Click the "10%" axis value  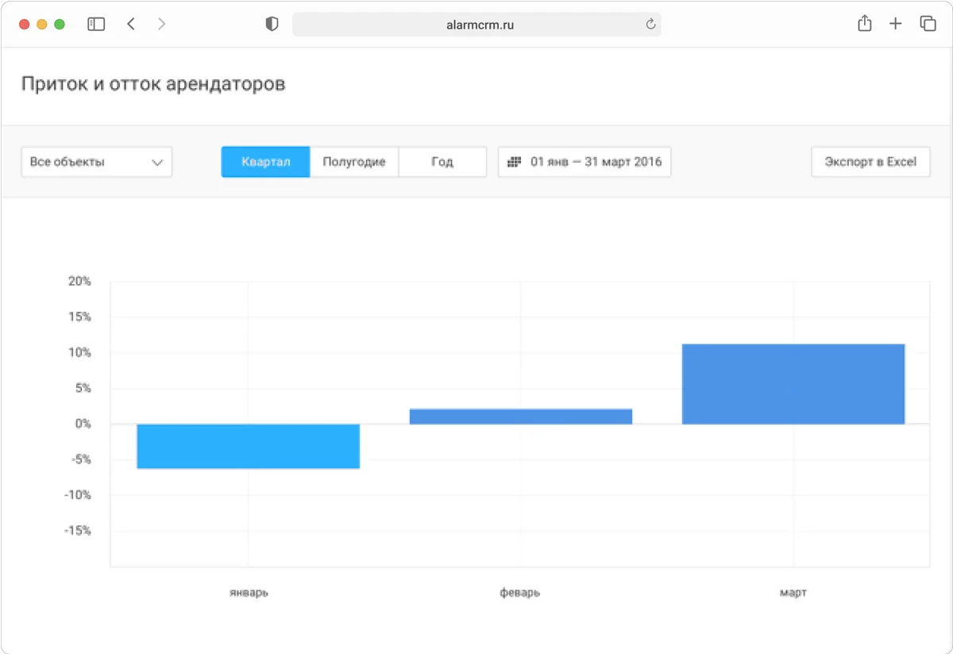[x=79, y=352]
